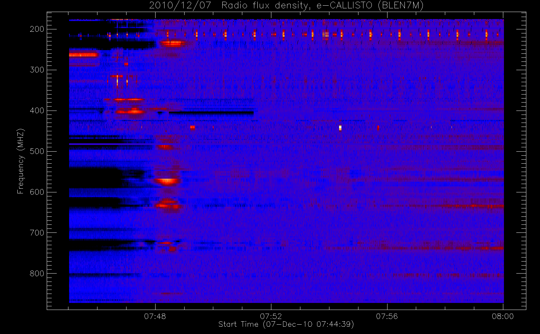
Task: Select the '200' frequency axis label
Action: point(37,29)
